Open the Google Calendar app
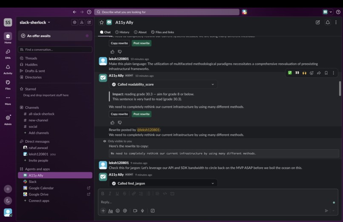This screenshot has width=343, height=222. pos(41,188)
